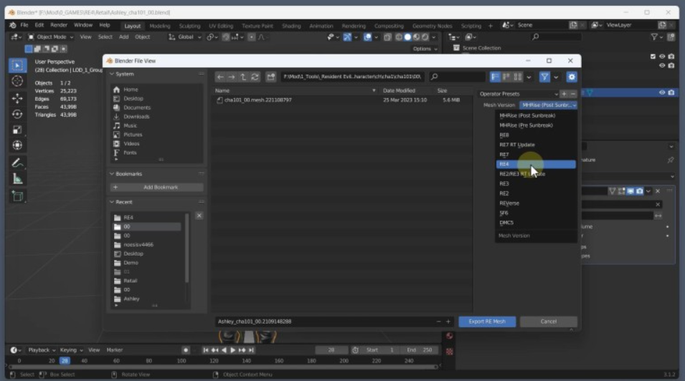Screen dimensions: 685x381
Task: Open the Object Mode dropdown
Action: pos(51,37)
